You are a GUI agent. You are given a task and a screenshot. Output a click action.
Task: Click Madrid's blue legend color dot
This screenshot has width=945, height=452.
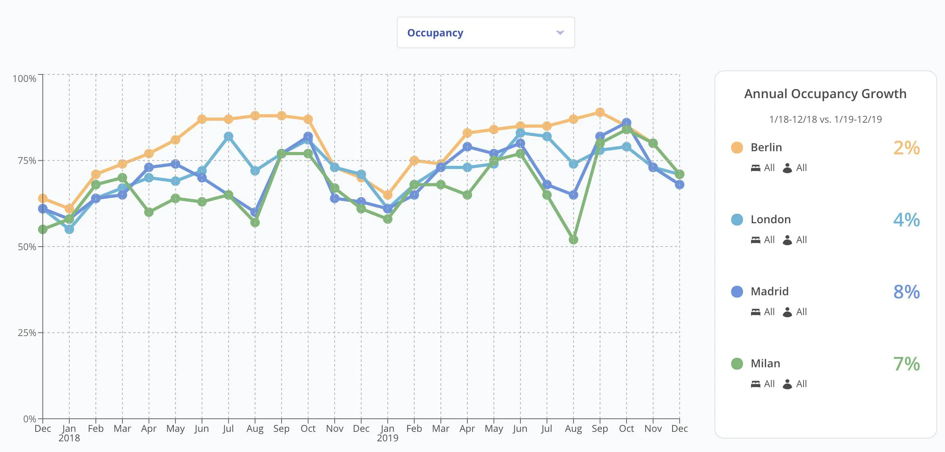(737, 292)
